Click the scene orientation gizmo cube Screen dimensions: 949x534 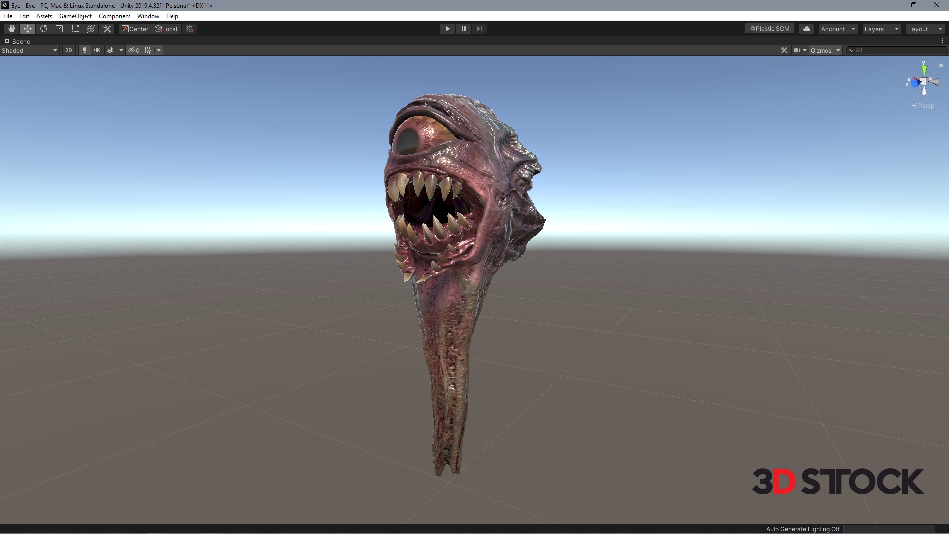923,82
